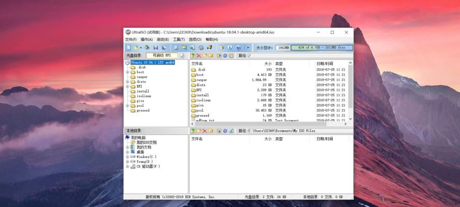460x207 pixels.
Task: Click the red Delete X in disc image toolbar
Action: click(x=199, y=56)
